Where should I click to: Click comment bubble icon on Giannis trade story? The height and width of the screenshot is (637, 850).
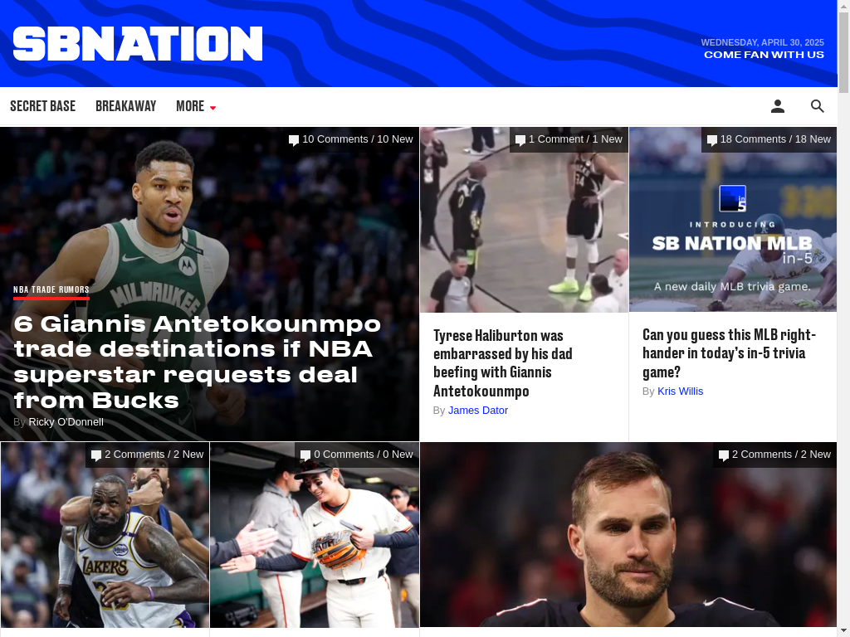point(294,140)
